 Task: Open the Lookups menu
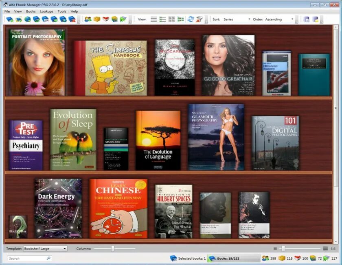coord(47,11)
